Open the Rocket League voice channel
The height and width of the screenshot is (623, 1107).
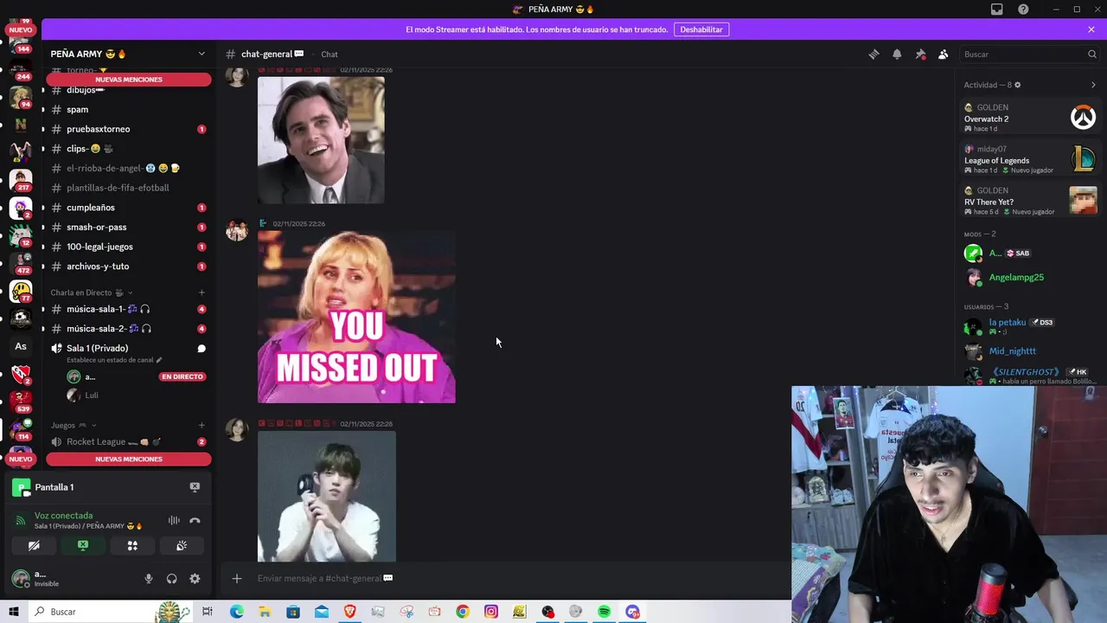click(x=127, y=442)
